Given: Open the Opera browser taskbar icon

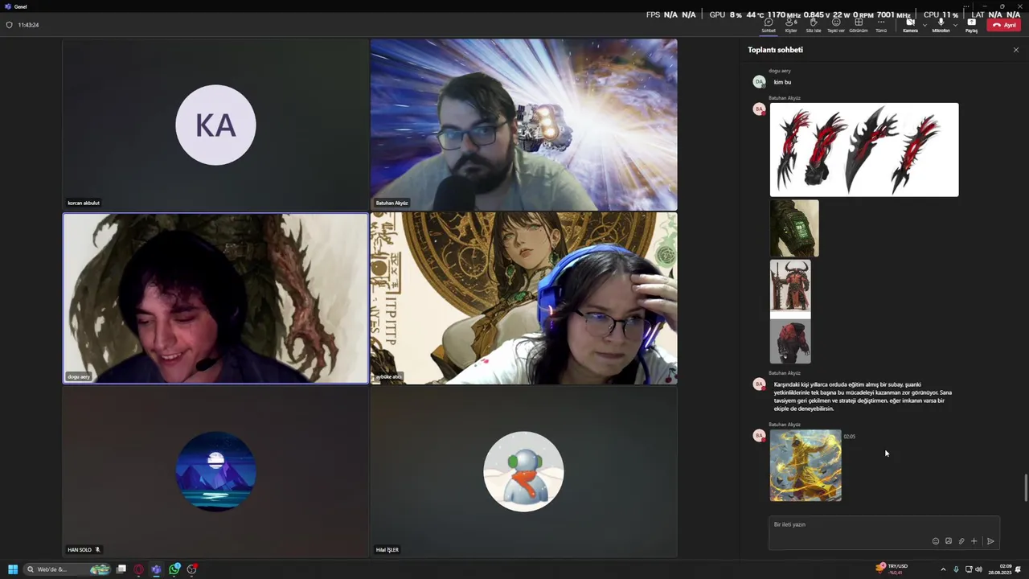Looking at the screenshot, I should tap(139, 569).
